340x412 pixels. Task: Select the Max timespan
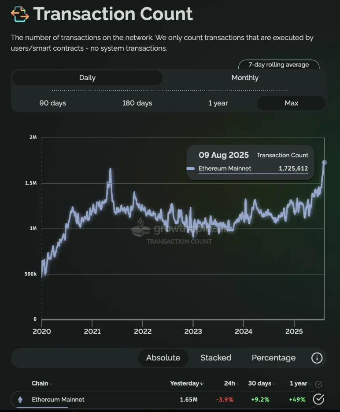(x=291, y=103)
